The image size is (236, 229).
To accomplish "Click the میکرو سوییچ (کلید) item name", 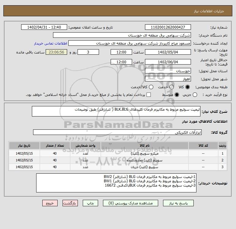I will [144, 153].
